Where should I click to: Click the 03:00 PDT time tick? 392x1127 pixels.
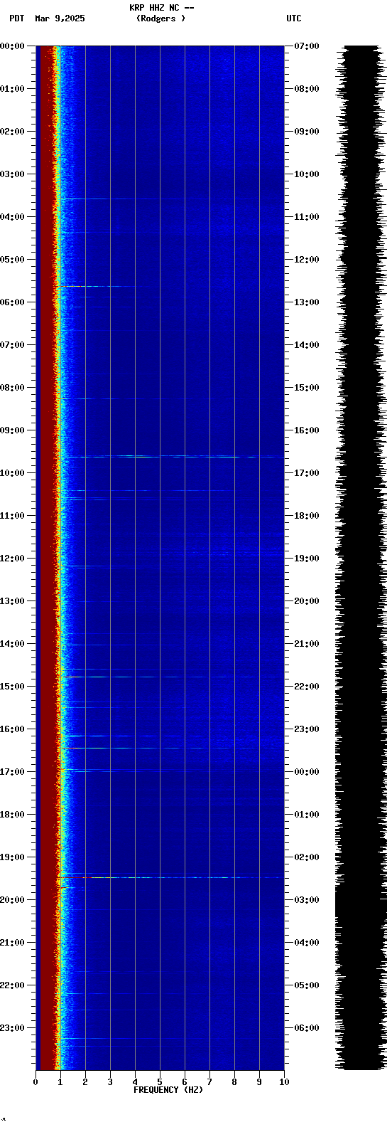coord(12,174)
